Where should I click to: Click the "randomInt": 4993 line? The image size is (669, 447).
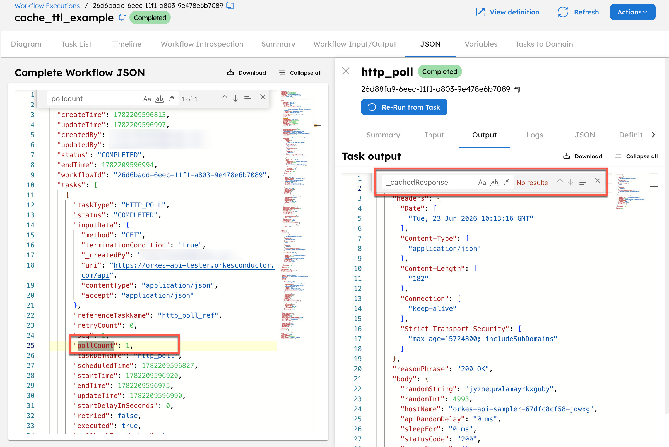pos(436,399)
